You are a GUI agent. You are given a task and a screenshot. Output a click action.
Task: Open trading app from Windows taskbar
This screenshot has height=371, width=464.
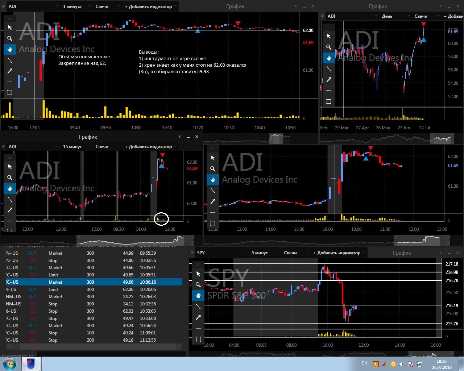[31, 364]
